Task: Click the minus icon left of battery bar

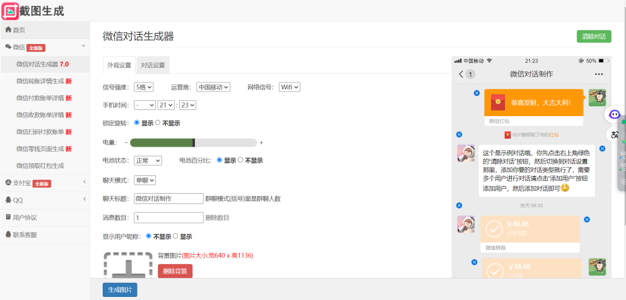Action: 126,142
